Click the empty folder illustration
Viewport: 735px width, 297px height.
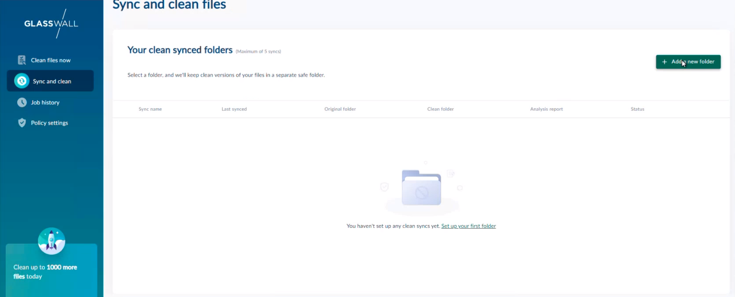tap(421, 188)
